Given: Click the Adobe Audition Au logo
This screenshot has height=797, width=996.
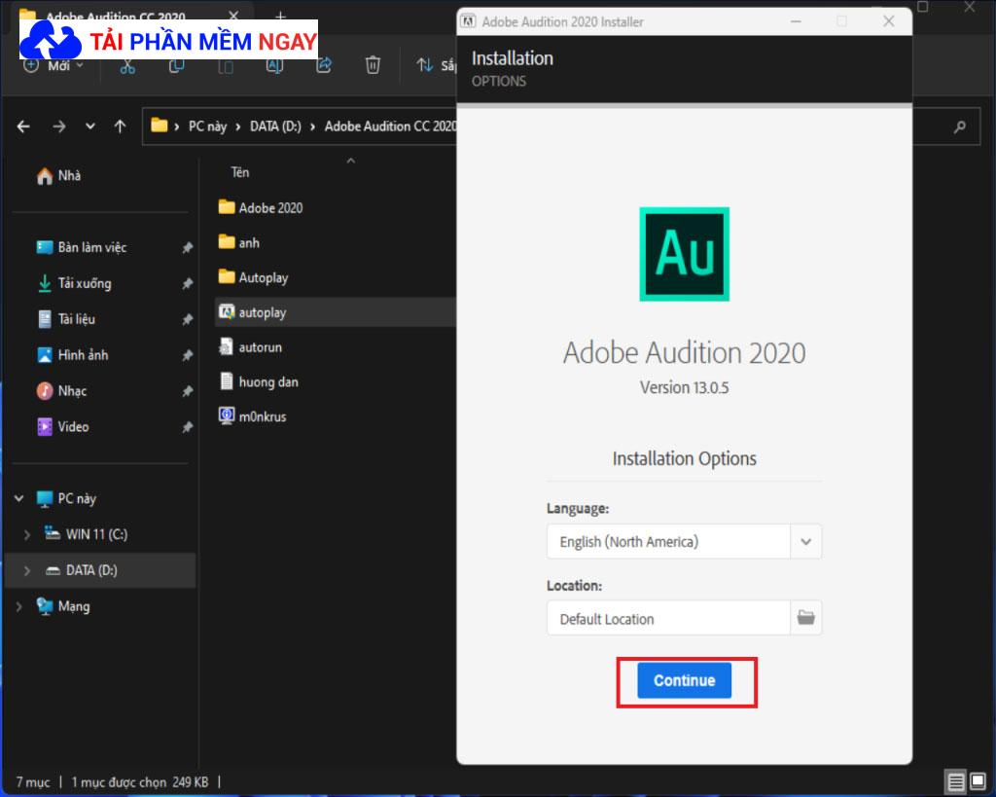Looking at the screenshot, I should pyautogui.click(x=684, y=254).
